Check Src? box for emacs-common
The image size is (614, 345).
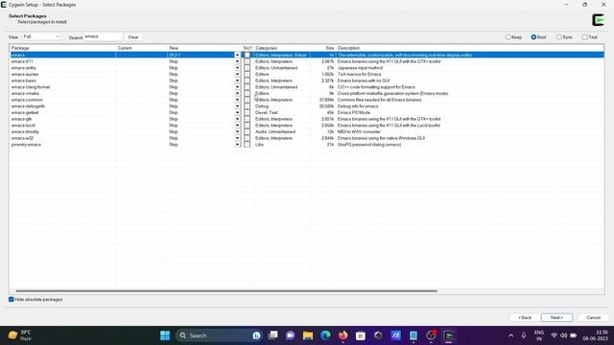(247, 100)
